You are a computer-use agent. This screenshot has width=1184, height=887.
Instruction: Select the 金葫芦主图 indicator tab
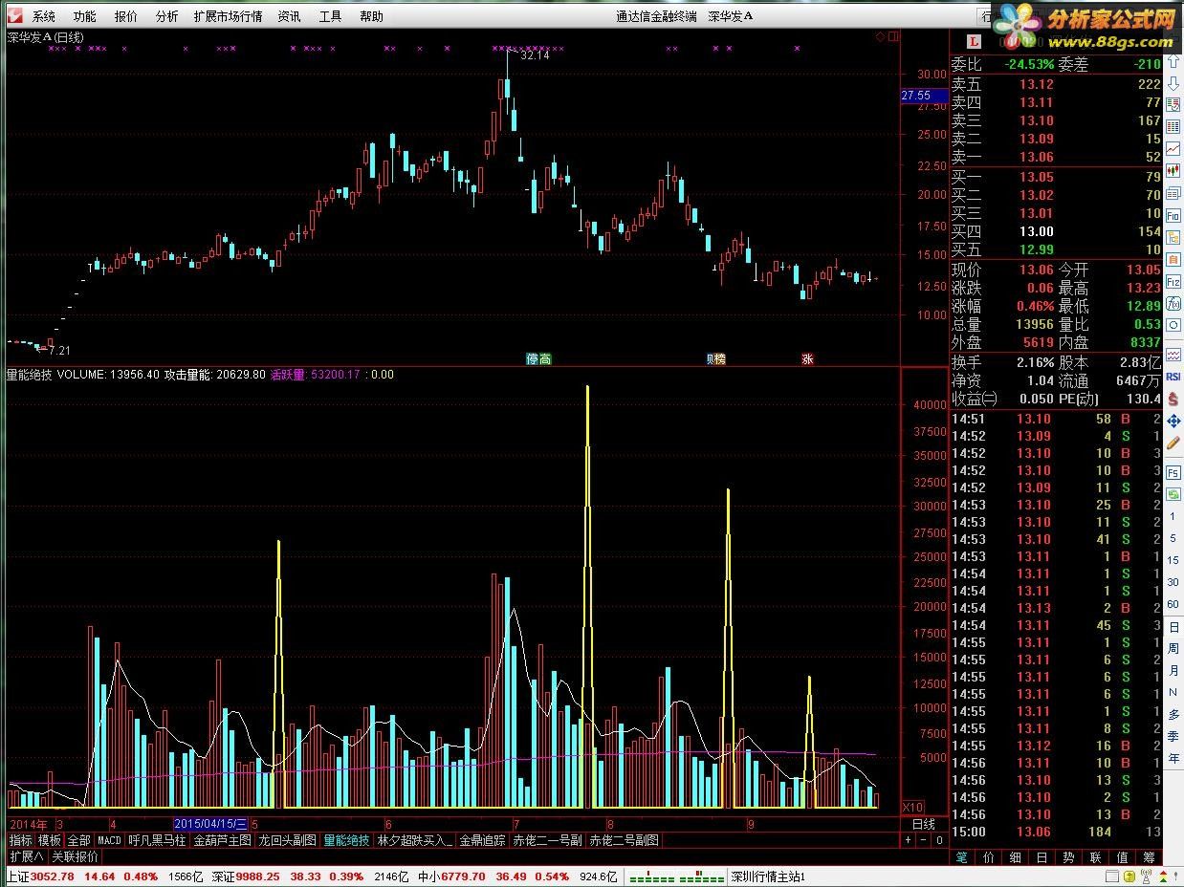[x=223, y=841]
